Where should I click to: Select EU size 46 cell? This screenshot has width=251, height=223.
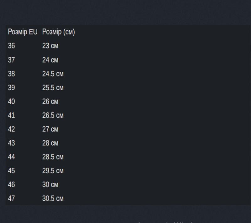[12, 185]
